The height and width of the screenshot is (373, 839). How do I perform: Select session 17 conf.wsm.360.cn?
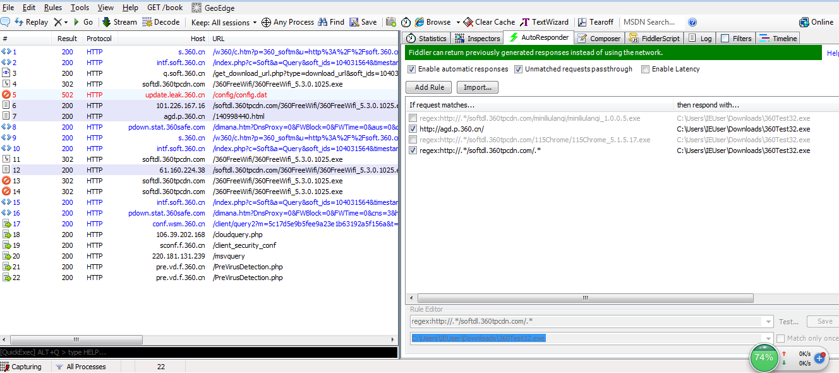point(199,224)
